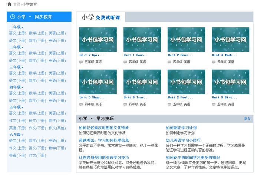Expand the 四年级 grade section
Viewport: 267px width, 175px height.
22,87
